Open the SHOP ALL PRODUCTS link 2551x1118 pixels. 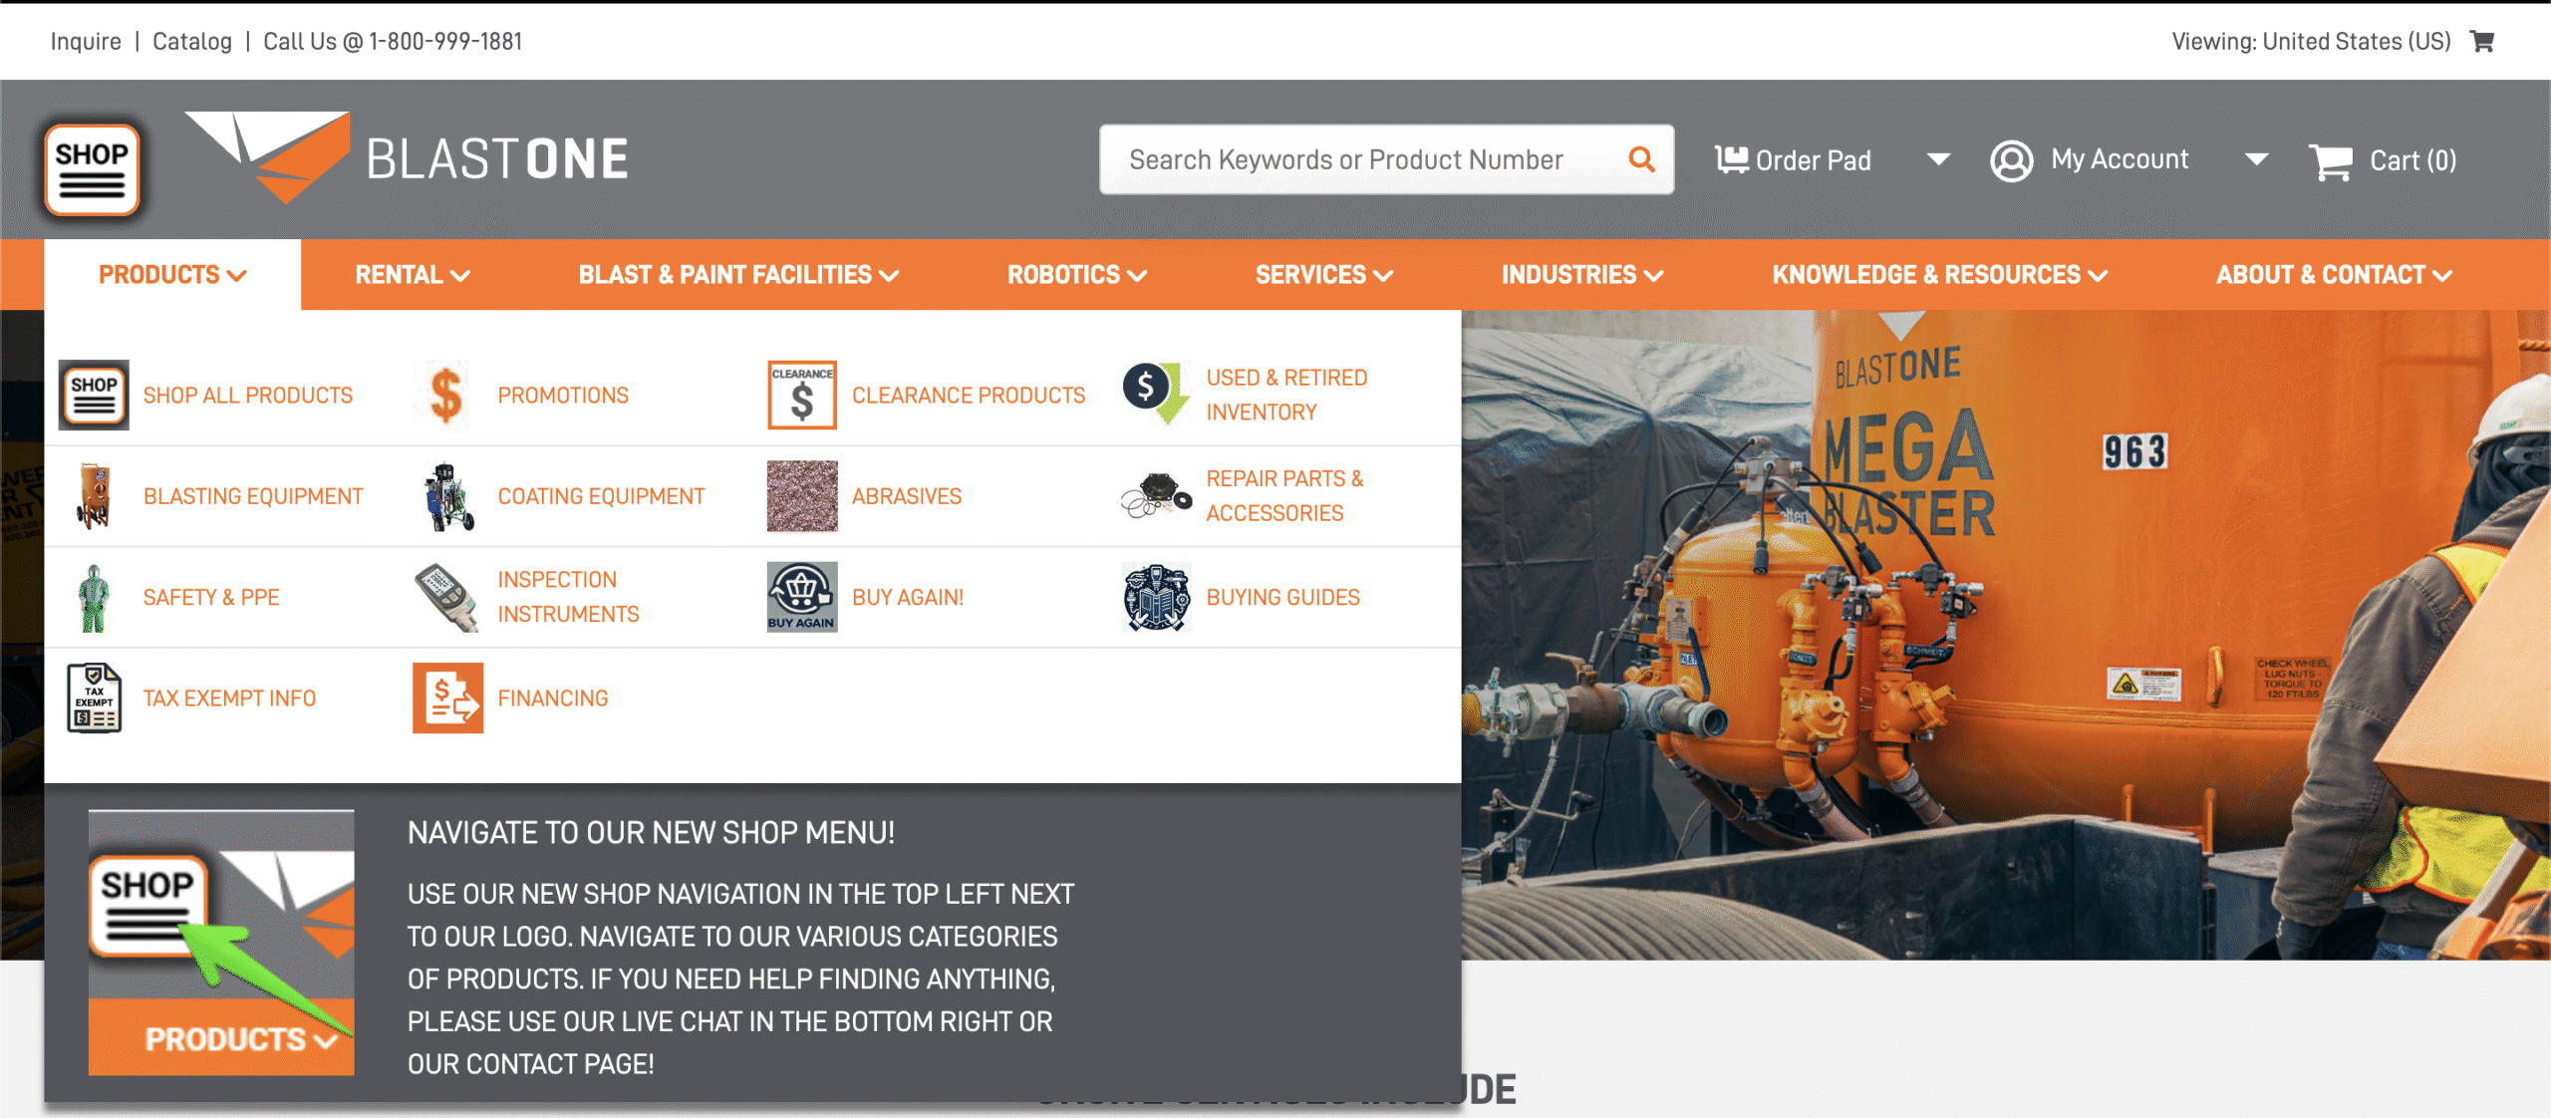(248, 396)
